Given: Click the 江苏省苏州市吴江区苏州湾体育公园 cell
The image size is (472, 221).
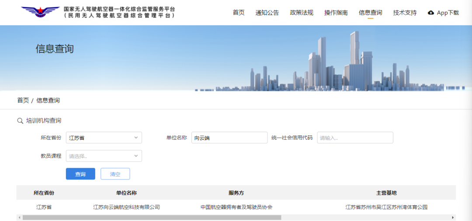Looking at the screenshot, I should click(386, 207).
